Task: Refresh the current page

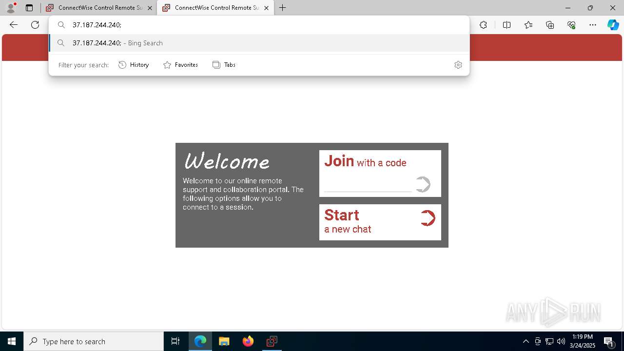Action: tap(35, 25)
